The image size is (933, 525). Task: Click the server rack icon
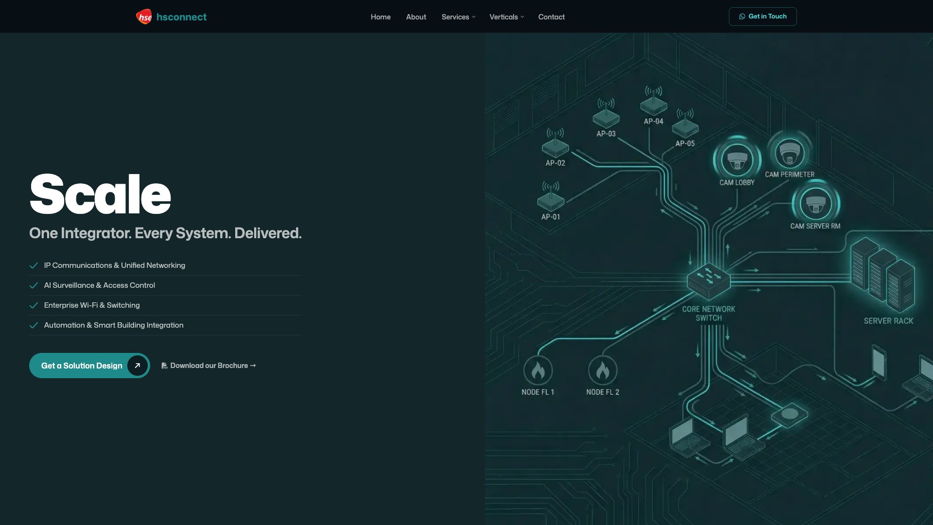pyautogui.click(x=882, y=275)
